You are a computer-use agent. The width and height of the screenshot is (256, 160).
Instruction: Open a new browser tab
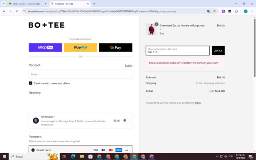pyautogui.click(x=94, y=4)
